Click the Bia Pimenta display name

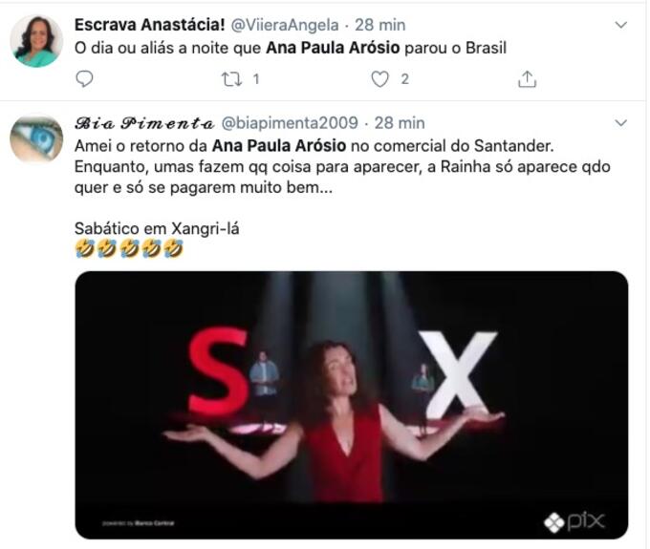pyautogui.click(x=144, y=123)
